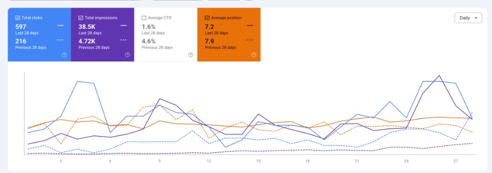Screen dimensions: 492x173
Task: Click chart x-axis label 15
Action: pyautogui.click(x=258, y=161)
